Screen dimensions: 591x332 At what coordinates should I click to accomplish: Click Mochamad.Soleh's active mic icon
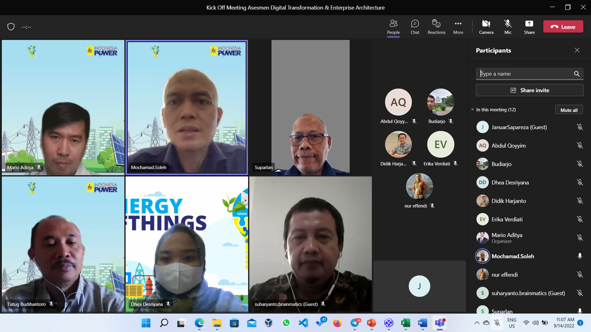(580, 256)
